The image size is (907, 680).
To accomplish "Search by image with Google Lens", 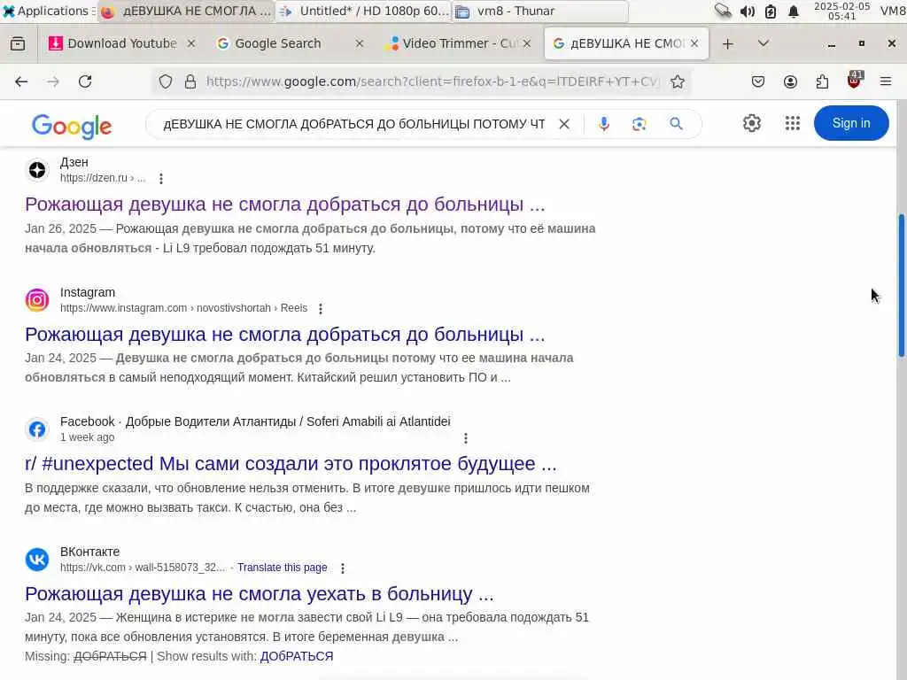I will pos(640,124).
